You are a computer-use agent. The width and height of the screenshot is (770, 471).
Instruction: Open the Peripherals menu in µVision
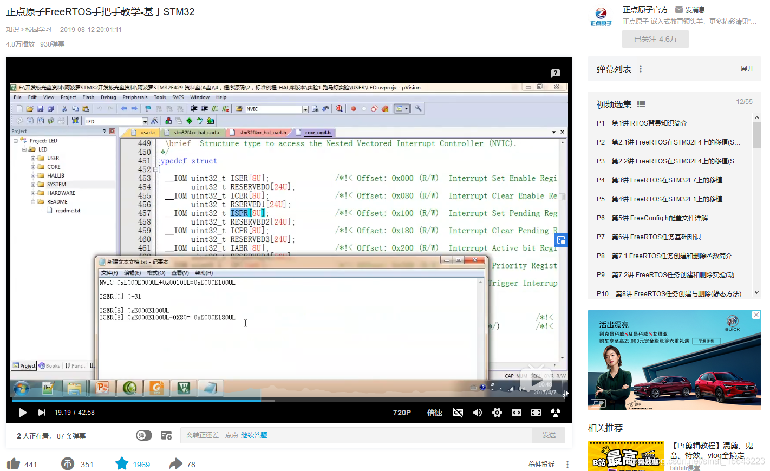coord(135,97)
